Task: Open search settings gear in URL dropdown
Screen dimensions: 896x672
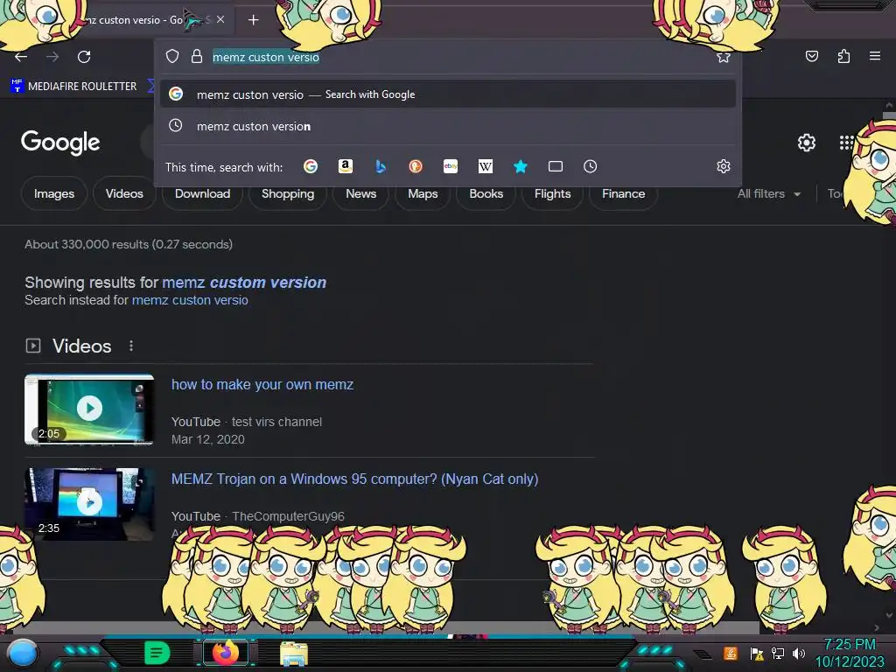Action: 724,166
